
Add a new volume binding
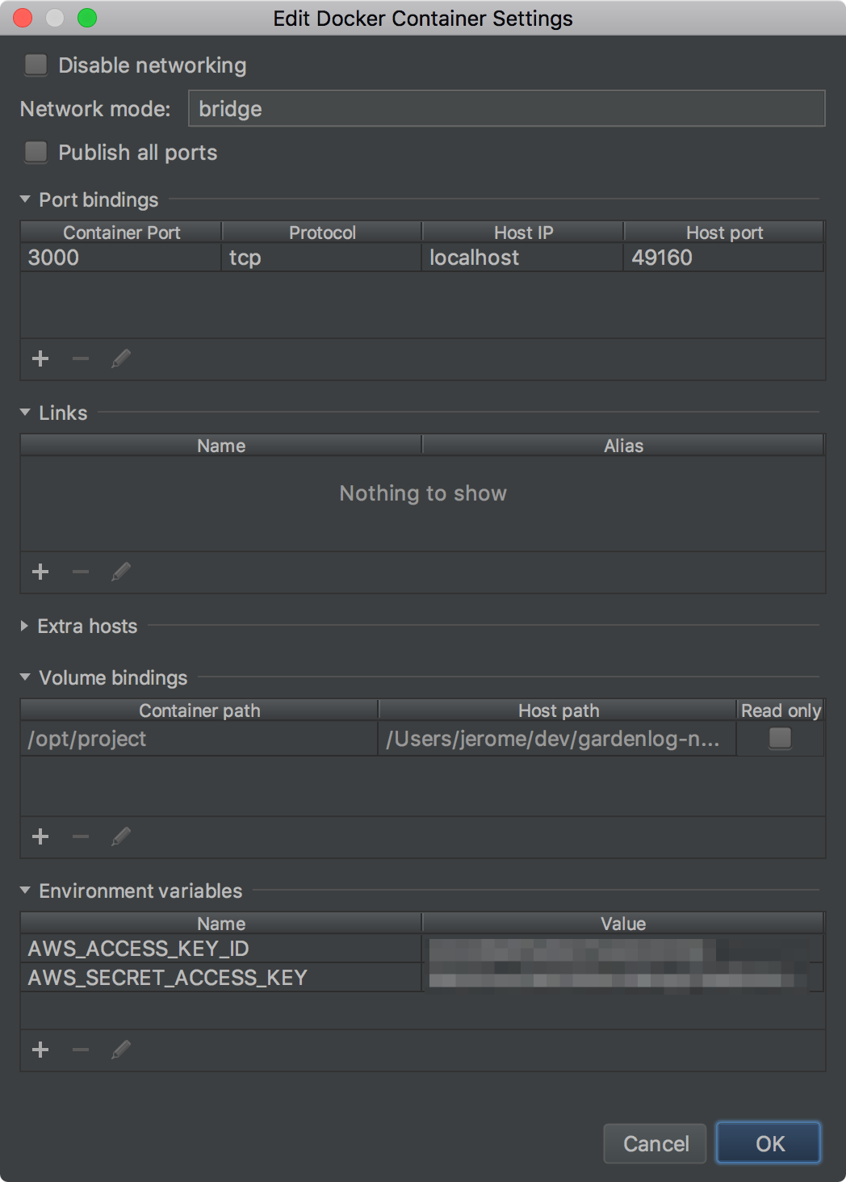click(40, 836)
